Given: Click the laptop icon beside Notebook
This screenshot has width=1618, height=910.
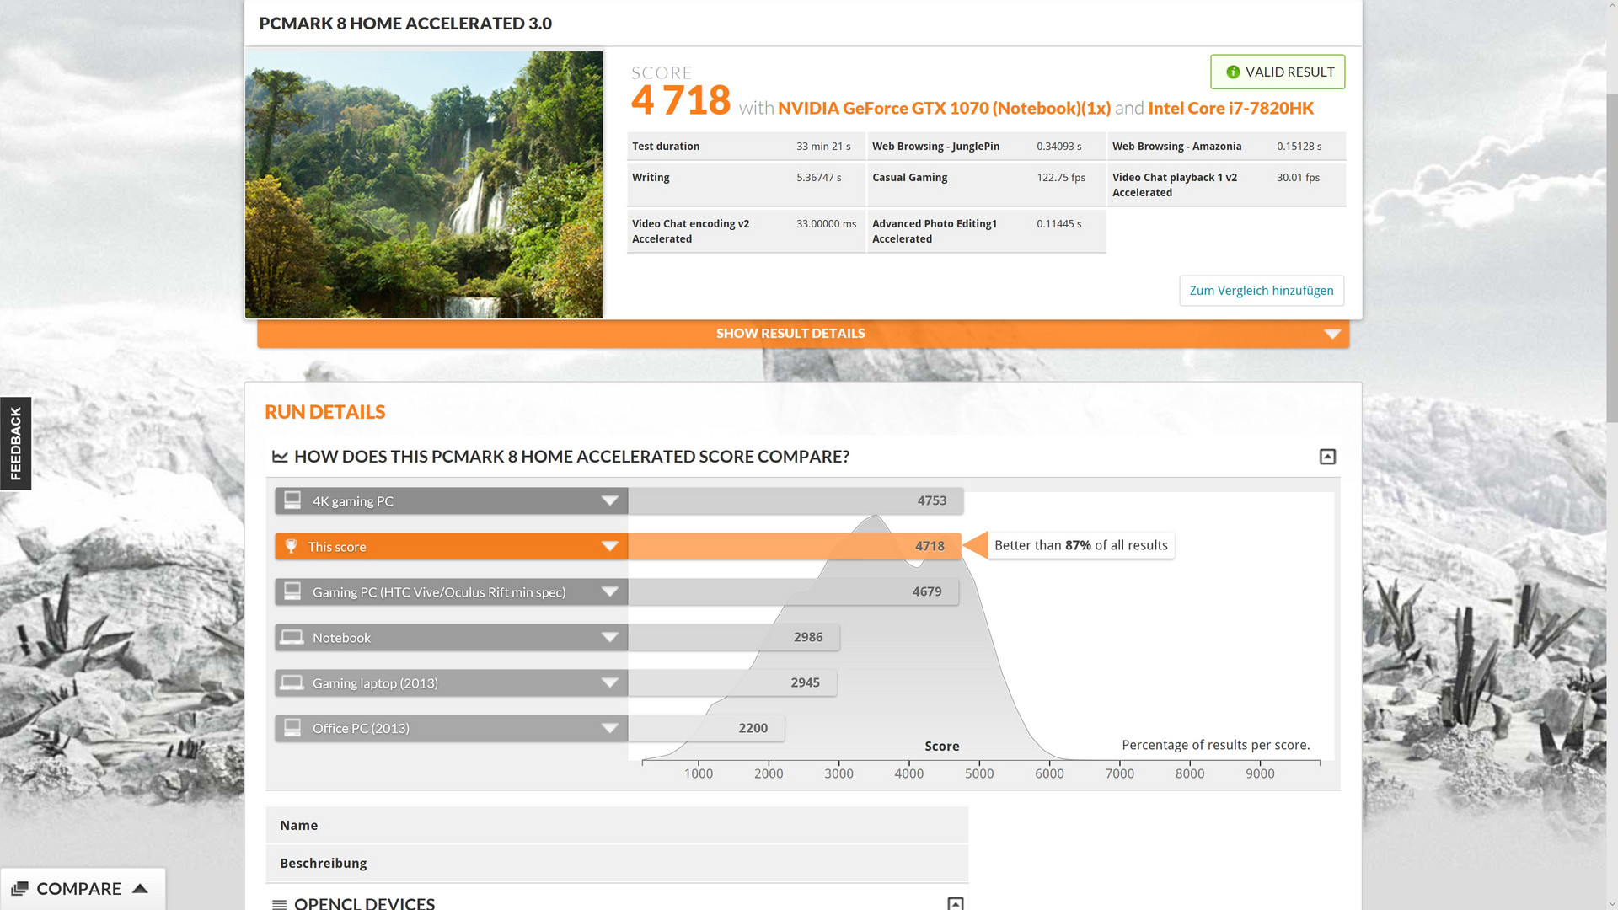Looking at the screenshot, I should (x=292, y=637).
